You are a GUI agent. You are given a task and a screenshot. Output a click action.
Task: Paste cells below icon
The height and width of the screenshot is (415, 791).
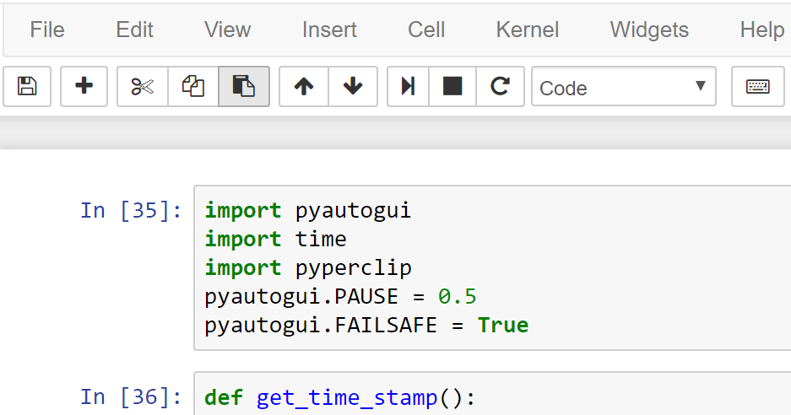(x=244, y=86)
